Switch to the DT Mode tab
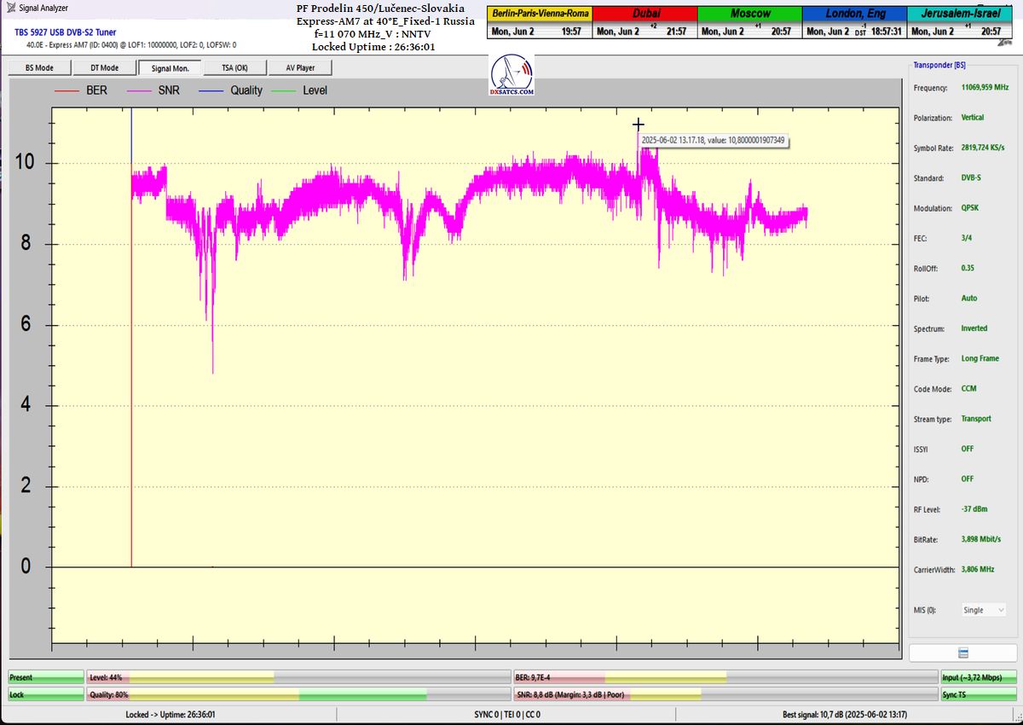This screenshot has height=725, width=1023. tap(104, 67)
